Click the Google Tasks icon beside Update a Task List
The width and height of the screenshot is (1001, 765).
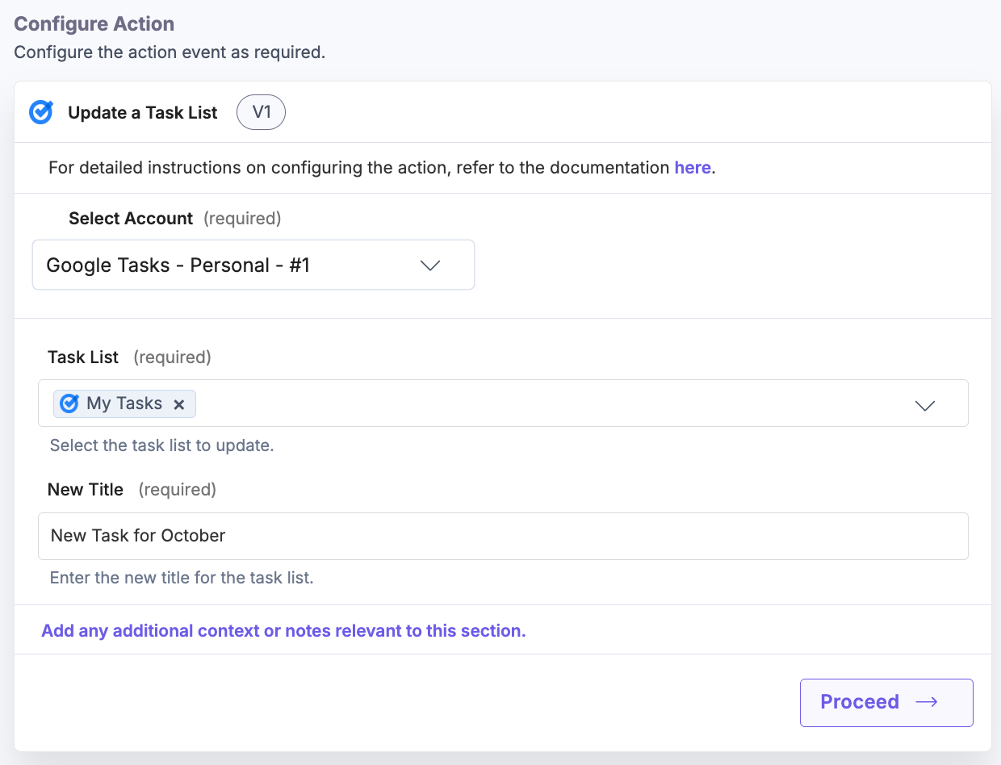[x=41, y=112]
